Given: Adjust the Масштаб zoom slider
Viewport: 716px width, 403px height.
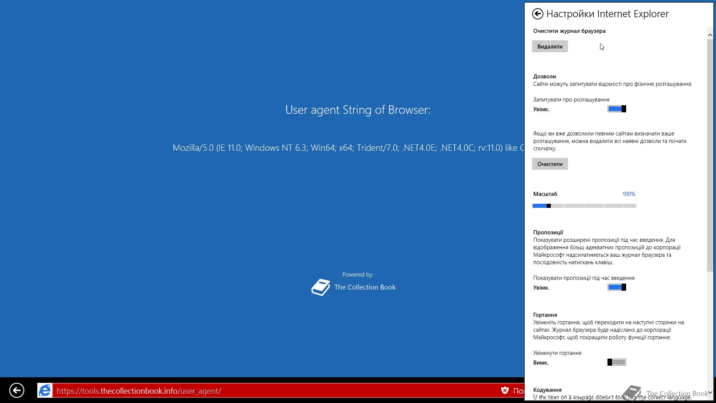Looking at the screenshot, I should pyautogui.click(x=584, y=206).
